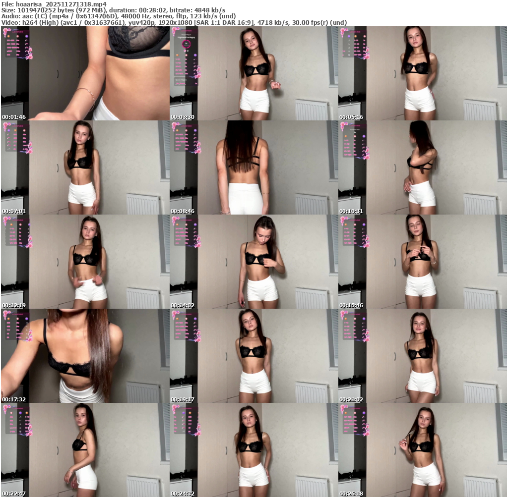Choose the frame at 00:21:02
This screenshot has height=497, width=508.
[422, 356]
